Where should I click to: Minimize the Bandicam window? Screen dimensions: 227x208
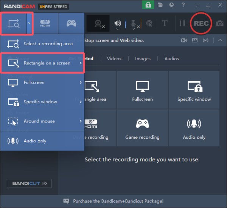coord(208,6)
